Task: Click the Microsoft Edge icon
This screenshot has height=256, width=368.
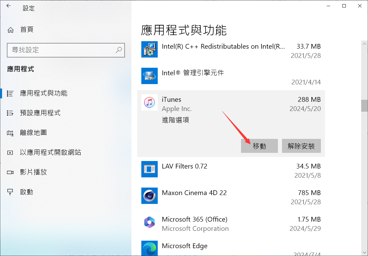Action: tap(150, 248)
